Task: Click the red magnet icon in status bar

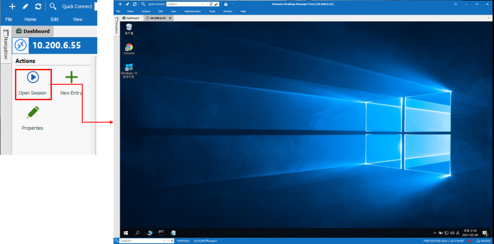Action: 470,241
